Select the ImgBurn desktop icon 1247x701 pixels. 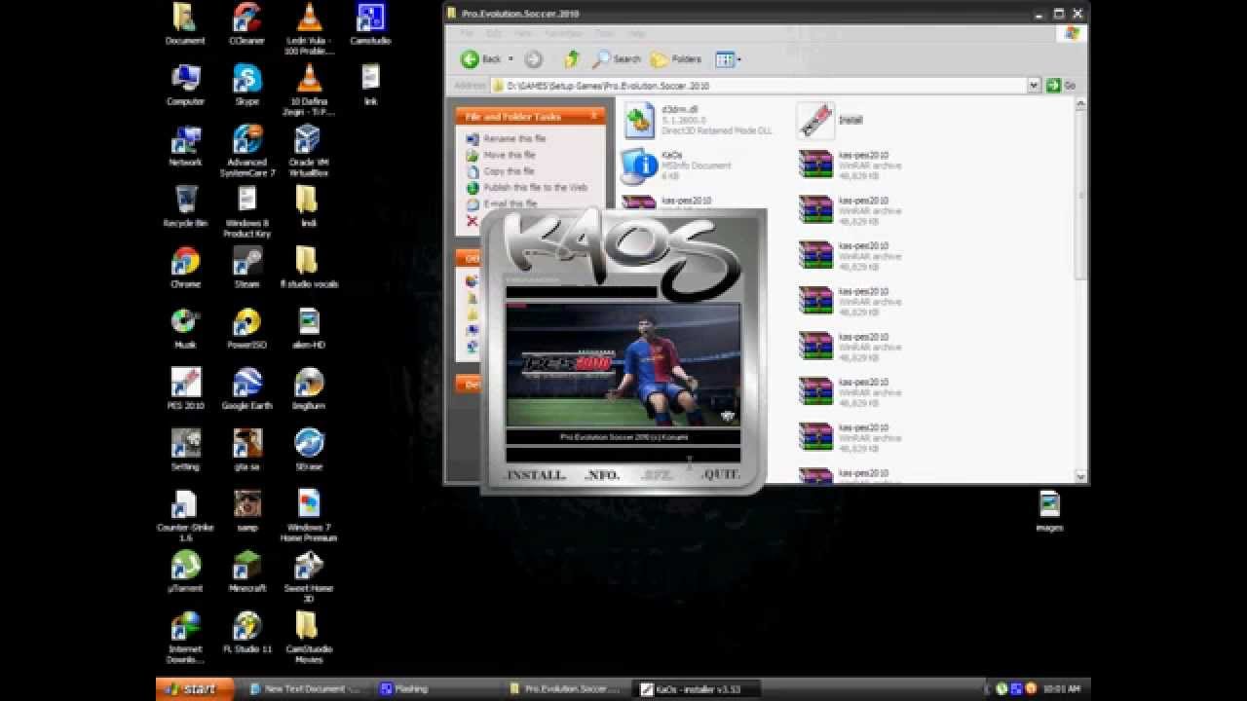coord(308,389)
